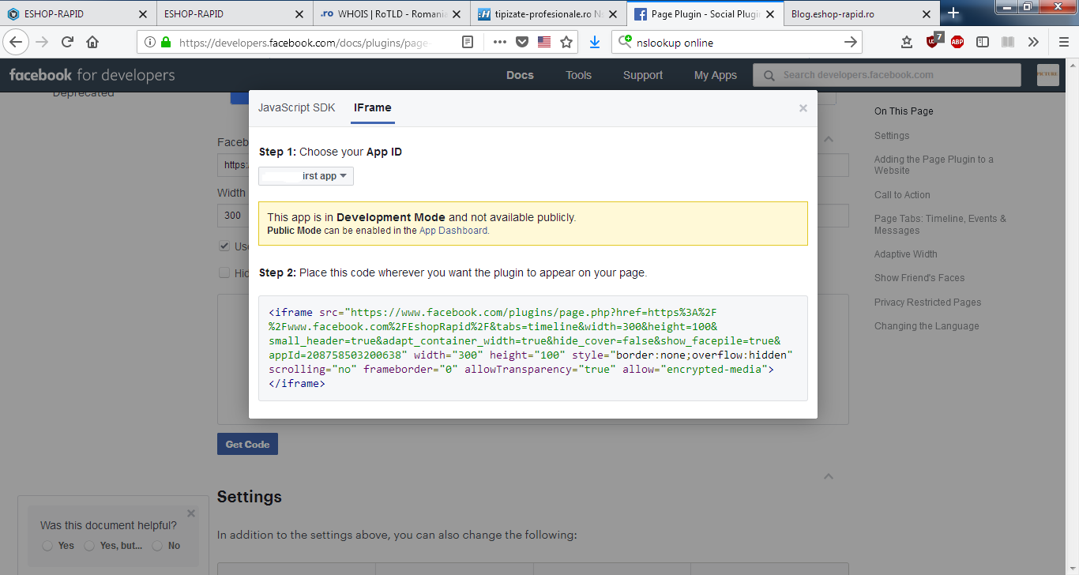
Task: Switch to JavaScript SDK tab
Action: click(296, 107)
